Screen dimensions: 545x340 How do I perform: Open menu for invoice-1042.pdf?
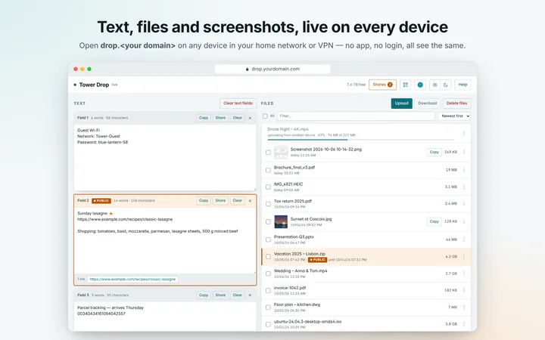(x=464, y=290)
